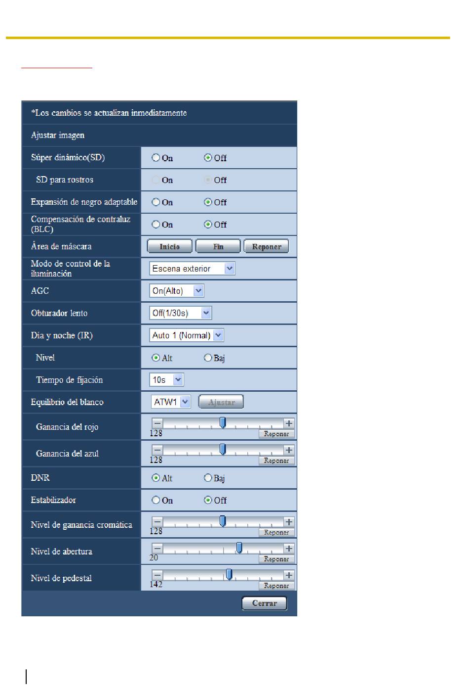Turn Compensación de contraluz (BLC) On
The width and height of the screenshot is (469, 691).
point(156,225)
